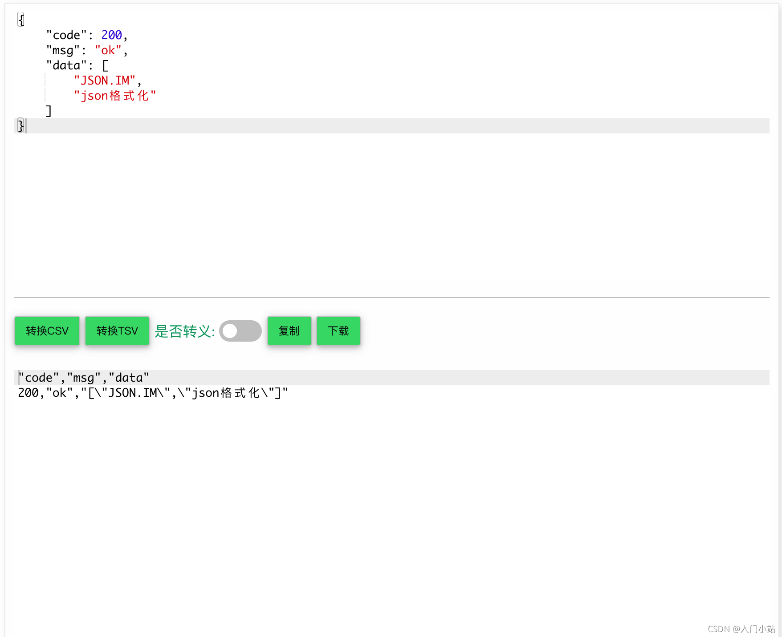The height and width of the screenshot is (637, 782).
Task: Click the 转换CSV button
Action: click(x=47, y=331)
